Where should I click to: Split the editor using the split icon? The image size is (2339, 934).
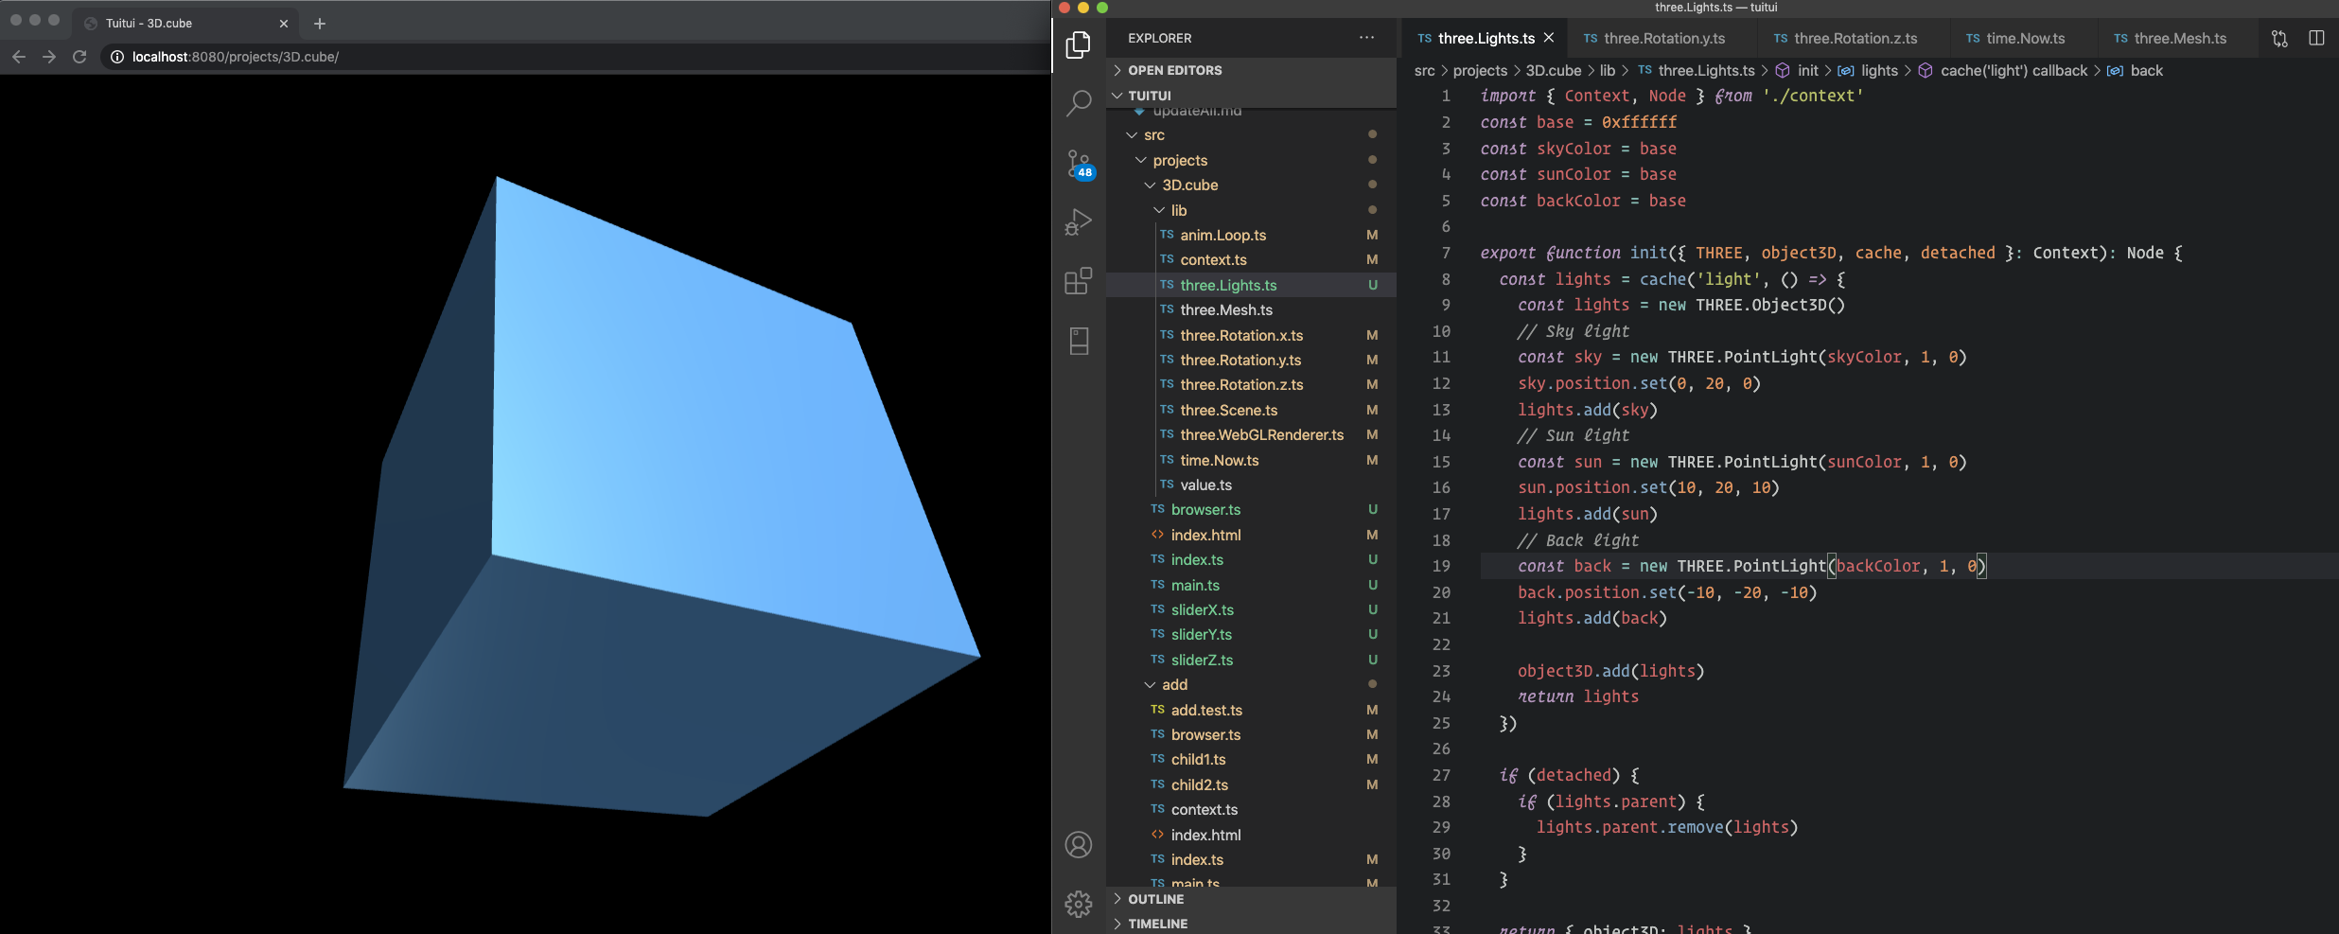[2317, 38]
